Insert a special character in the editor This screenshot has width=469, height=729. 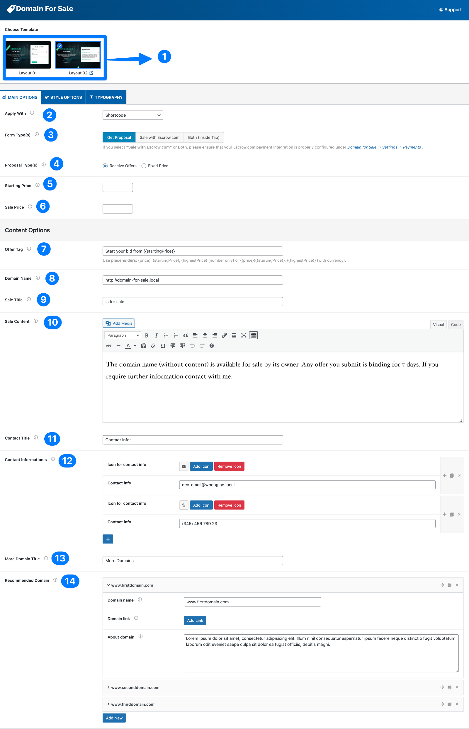(x=163, y=345)
